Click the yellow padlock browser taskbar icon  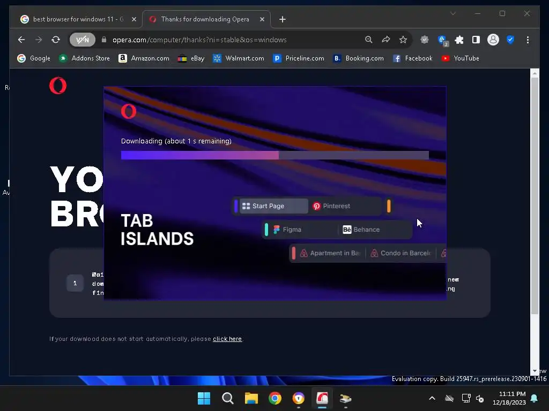point(298,398)
